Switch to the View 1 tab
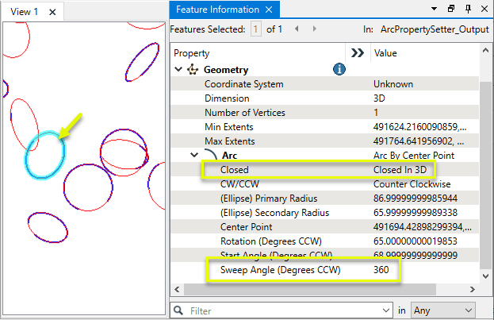The width and height of the screenshot is (494, 320). click(x=25, y=11)
